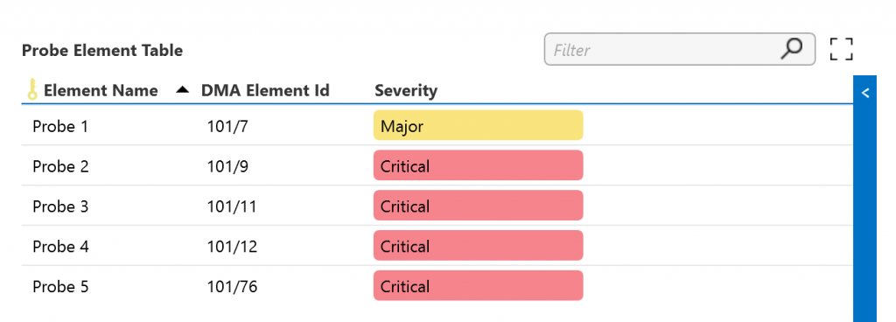Sort by Severity column header
The image size is (896, 322).
pos(406,90)
